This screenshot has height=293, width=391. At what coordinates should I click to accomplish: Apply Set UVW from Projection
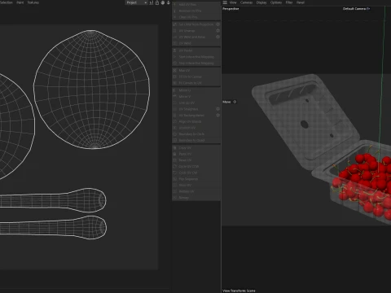pyautogui.click(x=194, y=24)
